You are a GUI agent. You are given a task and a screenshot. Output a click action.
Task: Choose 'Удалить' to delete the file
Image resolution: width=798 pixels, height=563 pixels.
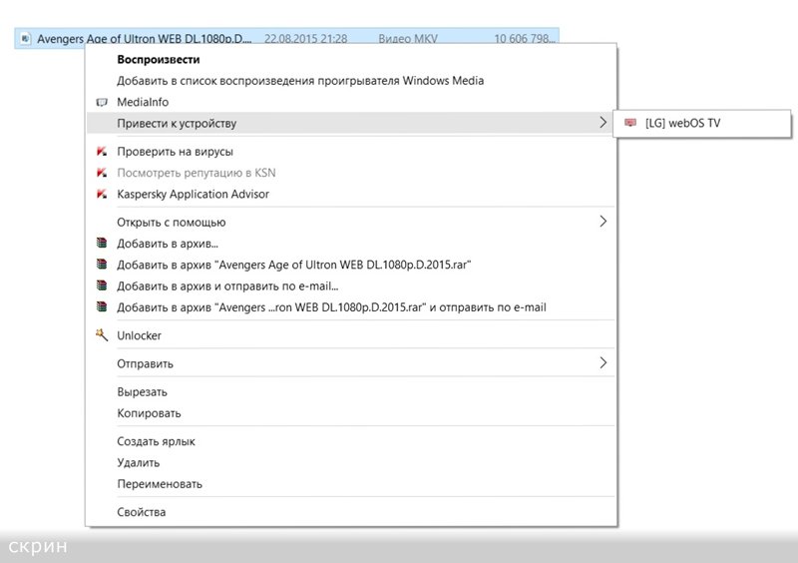point(138,462)
